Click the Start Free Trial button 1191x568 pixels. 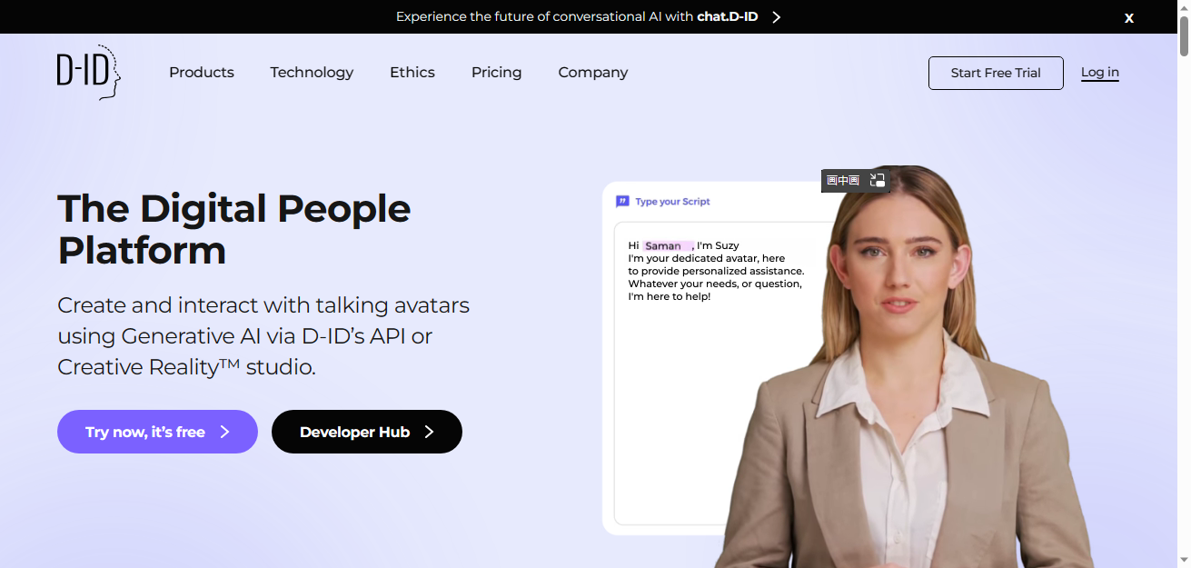click(x=996, y=73)
